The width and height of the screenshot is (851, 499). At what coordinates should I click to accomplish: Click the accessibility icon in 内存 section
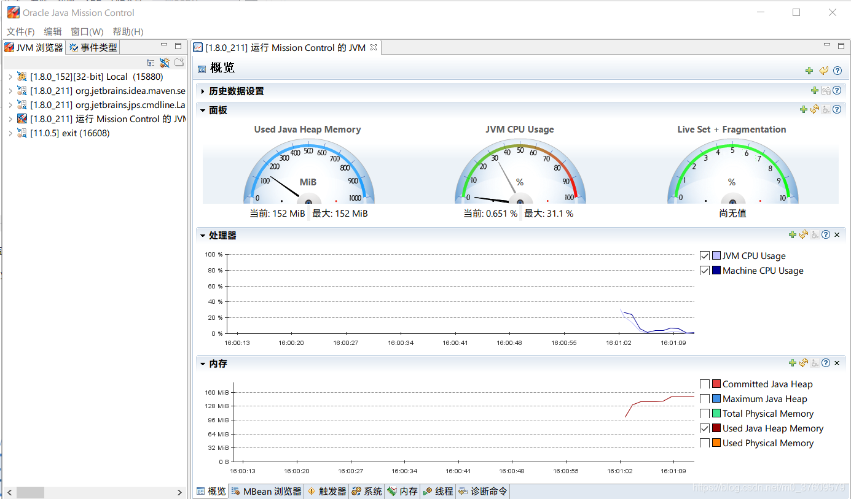point(815,363)
